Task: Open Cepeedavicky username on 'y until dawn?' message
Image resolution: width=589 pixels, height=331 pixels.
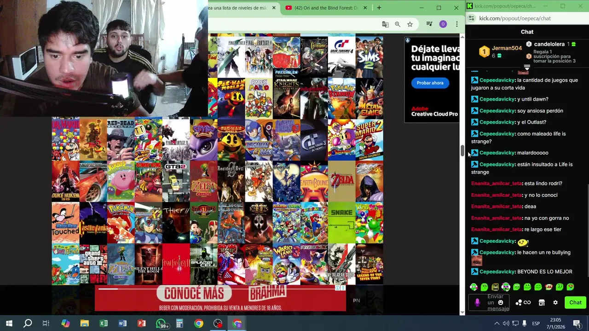Action: 497,99
